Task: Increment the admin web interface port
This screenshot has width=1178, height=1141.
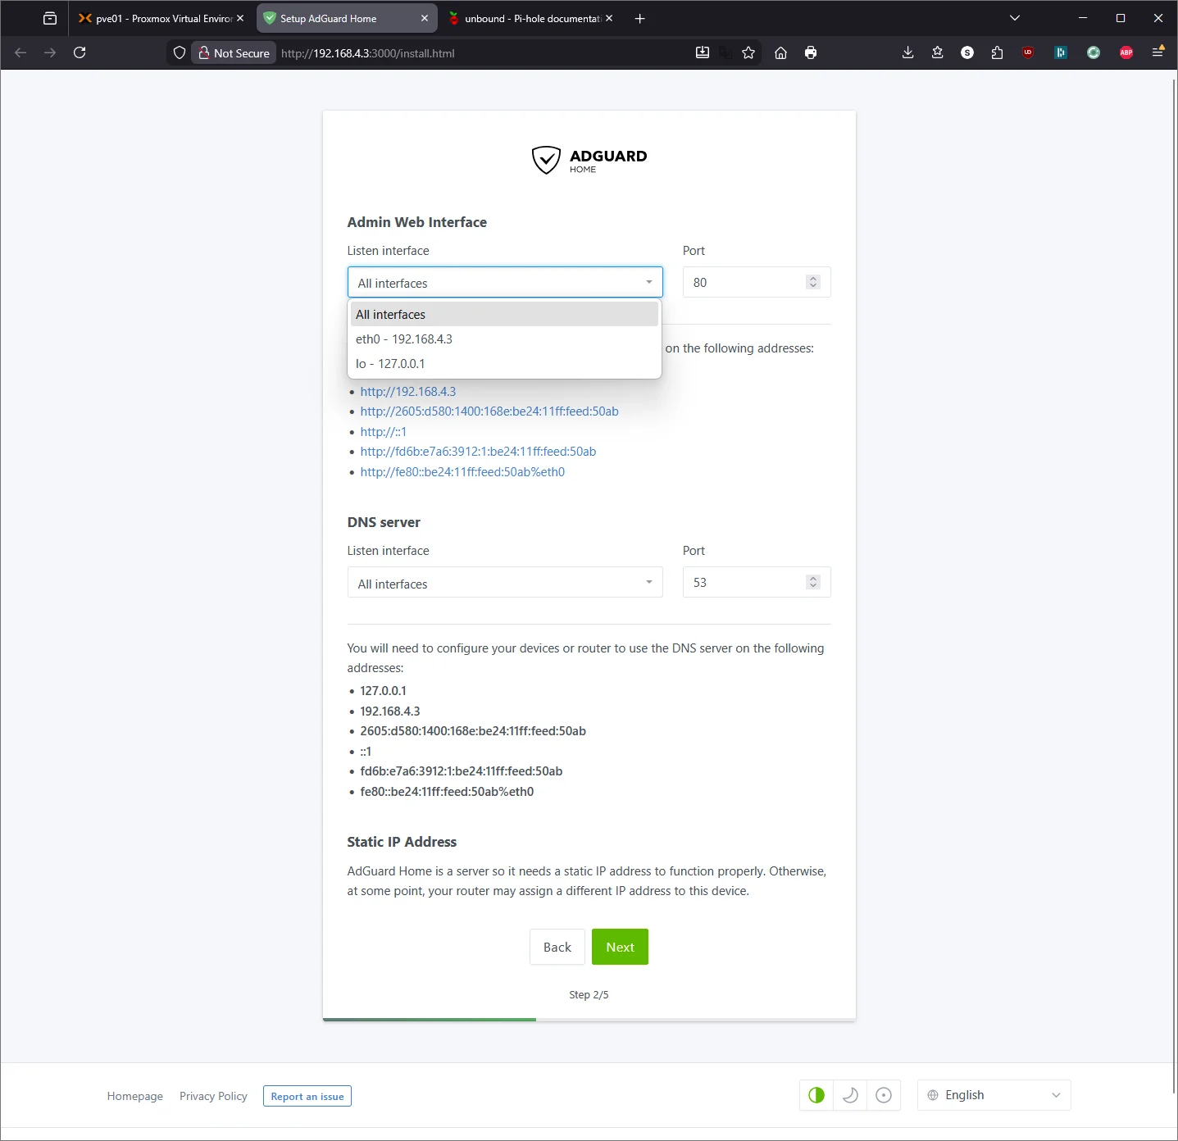Action: point(812,278)
